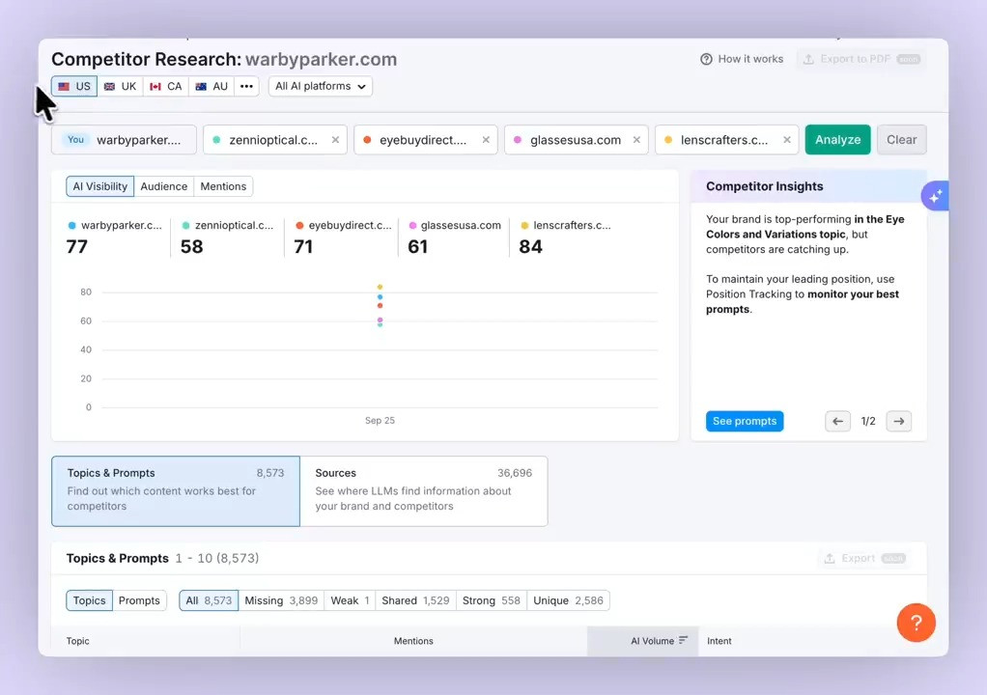Click the eyebuydirect legend orange dot
The height and width of the screenshot is (695, 987).
point(299,225)
